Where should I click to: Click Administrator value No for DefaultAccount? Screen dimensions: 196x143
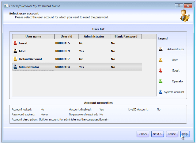pos(81,59)
